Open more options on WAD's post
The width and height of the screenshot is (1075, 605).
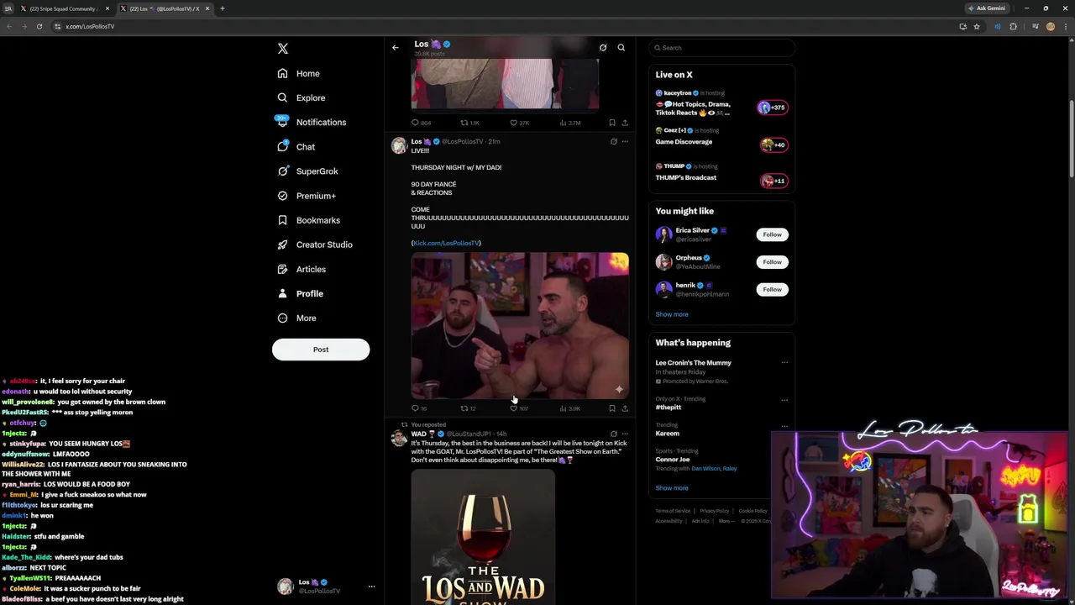625,434
